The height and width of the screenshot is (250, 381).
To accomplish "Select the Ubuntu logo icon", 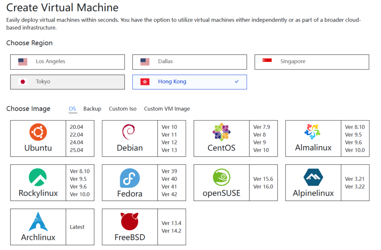I will click(38, 132).
